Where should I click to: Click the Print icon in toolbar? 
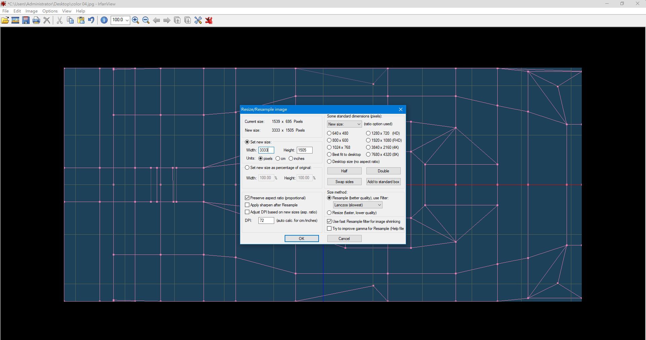pos(36,21)
